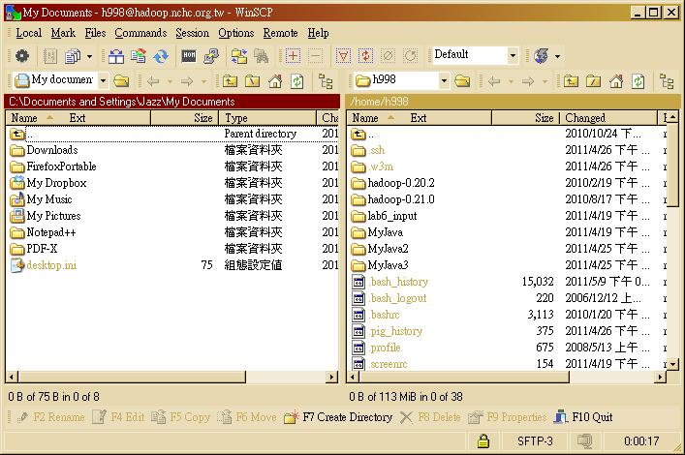Open the Files menu
The image size is (685, 455).
tap(95, 33)
